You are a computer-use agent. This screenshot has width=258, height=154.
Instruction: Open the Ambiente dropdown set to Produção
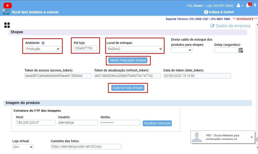coord(43,49)
